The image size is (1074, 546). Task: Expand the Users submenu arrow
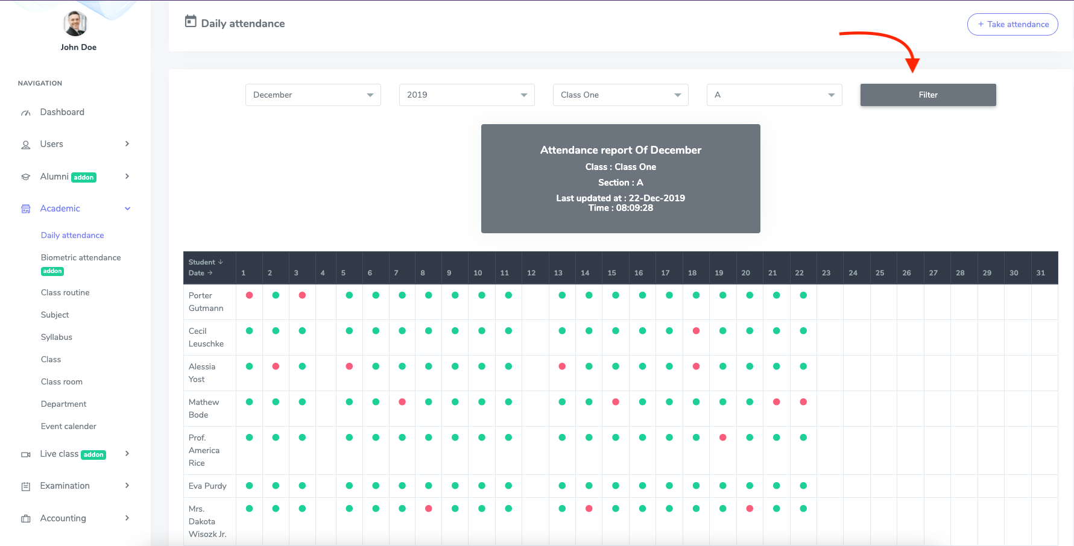click(x=127, y=144)
